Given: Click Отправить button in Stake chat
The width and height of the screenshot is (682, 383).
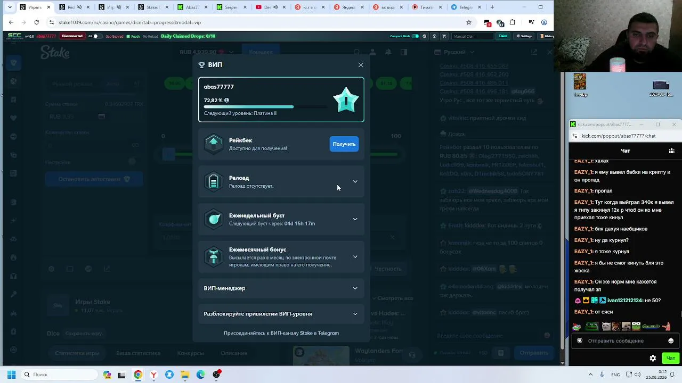Looking at the screenshot, I should (x=533, y=353).
